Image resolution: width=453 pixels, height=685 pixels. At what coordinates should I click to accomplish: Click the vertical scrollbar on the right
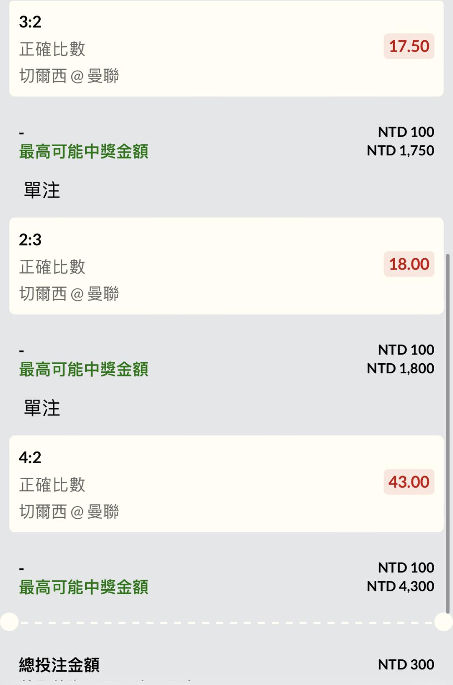click(448, 433)
